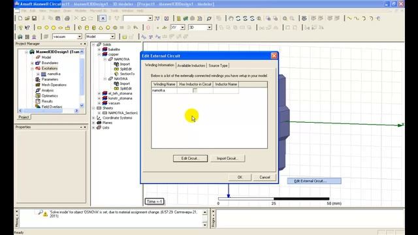Click the selection mode icon highlighted in toolbar
Viewport: 418px width, 235px height.
103,18
